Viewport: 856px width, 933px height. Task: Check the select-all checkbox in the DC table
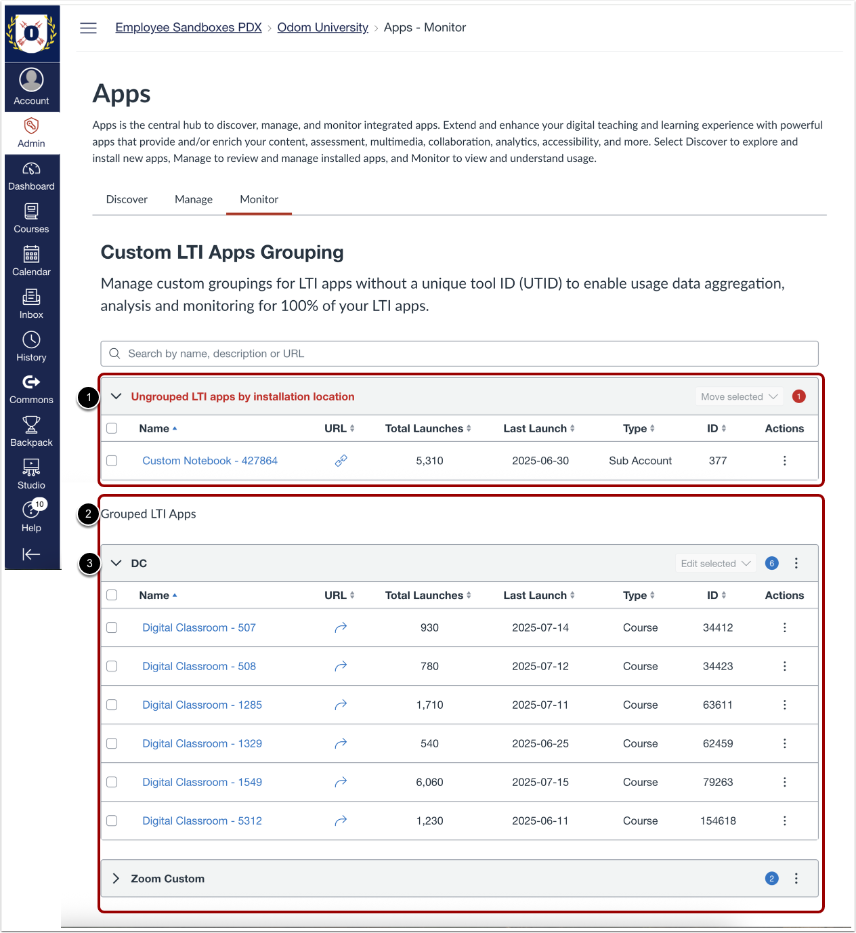pos(112,595)
